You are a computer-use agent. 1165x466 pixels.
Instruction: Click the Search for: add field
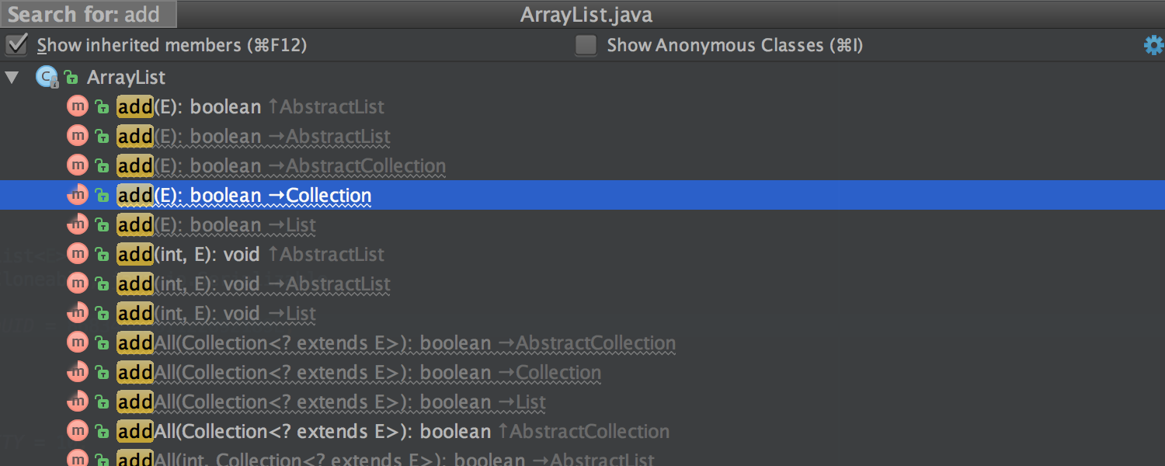point(89,14)
